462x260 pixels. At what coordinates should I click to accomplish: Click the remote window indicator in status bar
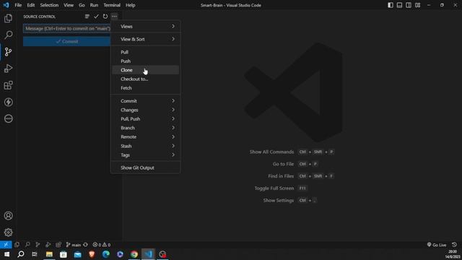coord(6,245)
